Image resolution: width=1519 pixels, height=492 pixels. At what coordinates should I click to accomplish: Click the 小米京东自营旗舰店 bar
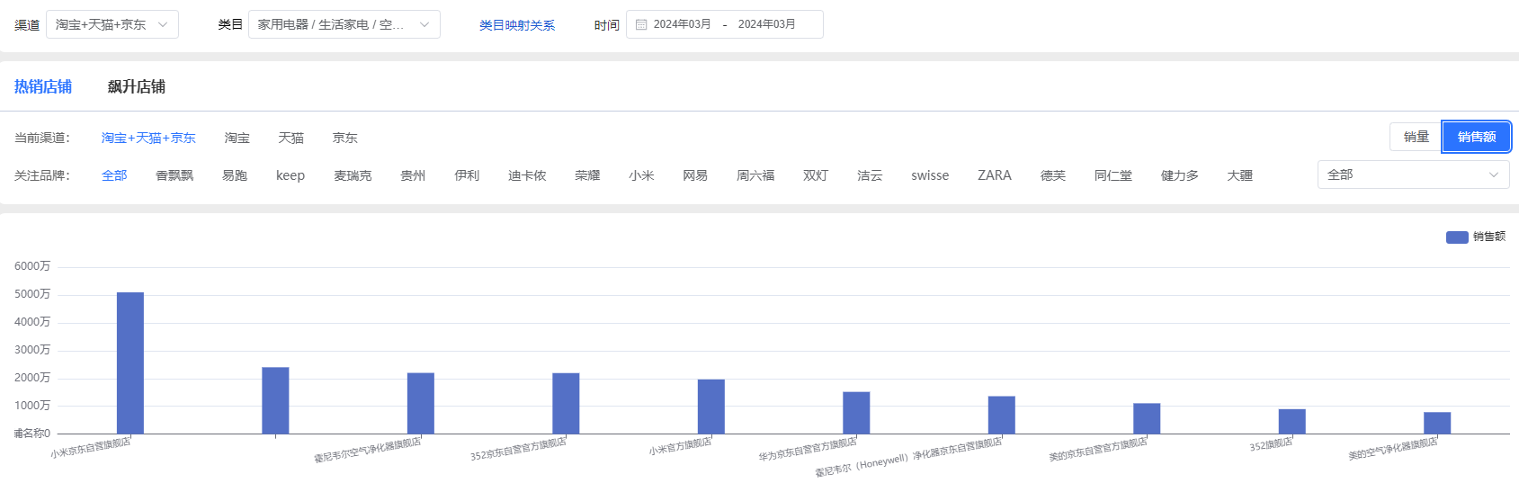pyautogui.click(x=130, y=363)
